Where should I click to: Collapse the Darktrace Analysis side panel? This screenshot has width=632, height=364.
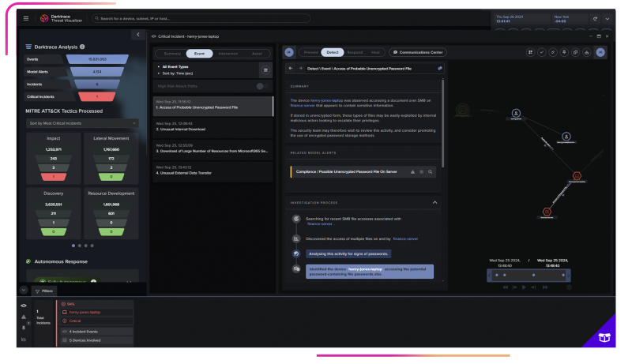tap(137, 35)
